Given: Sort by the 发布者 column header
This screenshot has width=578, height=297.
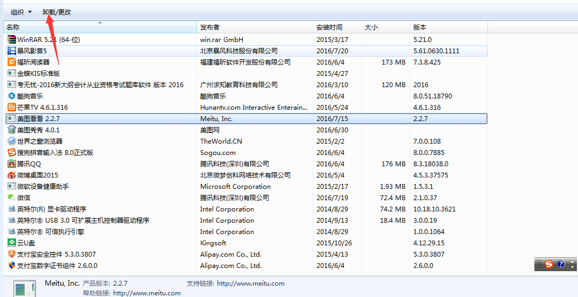Looking at the screenshot, I should [x=255, y=27].
